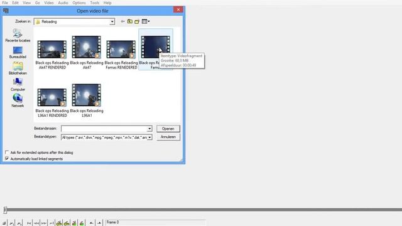Expand the Bestandsnaam dropdown arrow

click(149, 129)
